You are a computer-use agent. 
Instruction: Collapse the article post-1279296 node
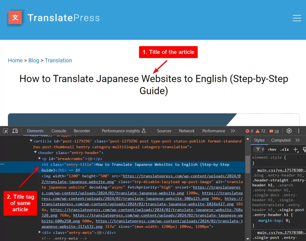pos(31,141)
